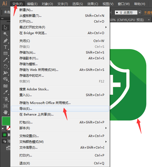Choose 打开(O)... menu item
152x167 pixels.
[x=60, y=22]
